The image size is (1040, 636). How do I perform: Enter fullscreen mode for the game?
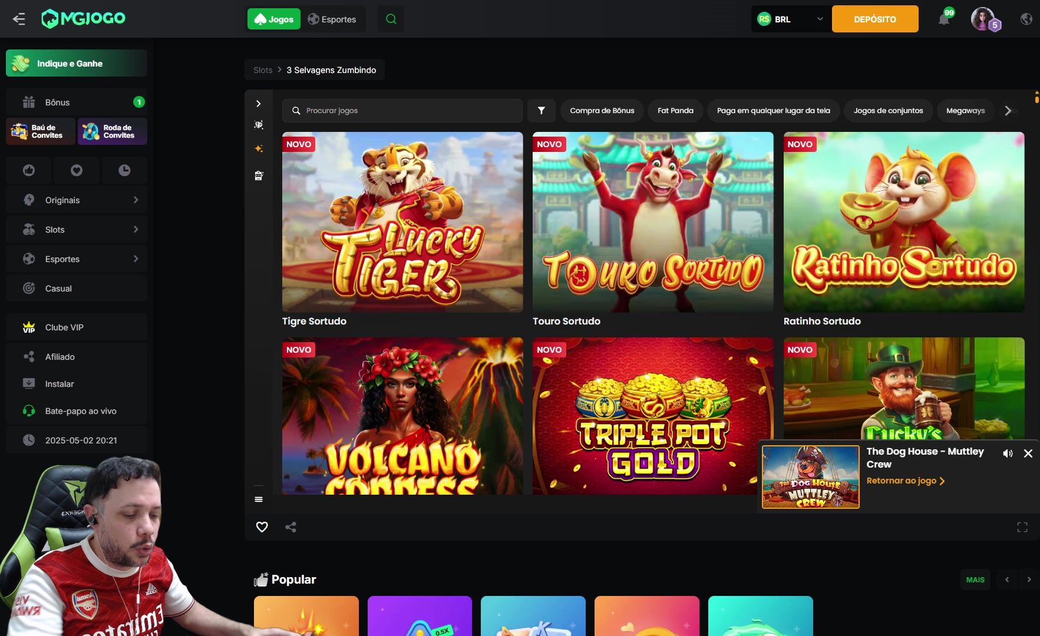tap(1022, 527)
